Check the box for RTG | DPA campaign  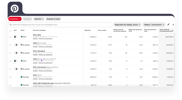point(10,37)
